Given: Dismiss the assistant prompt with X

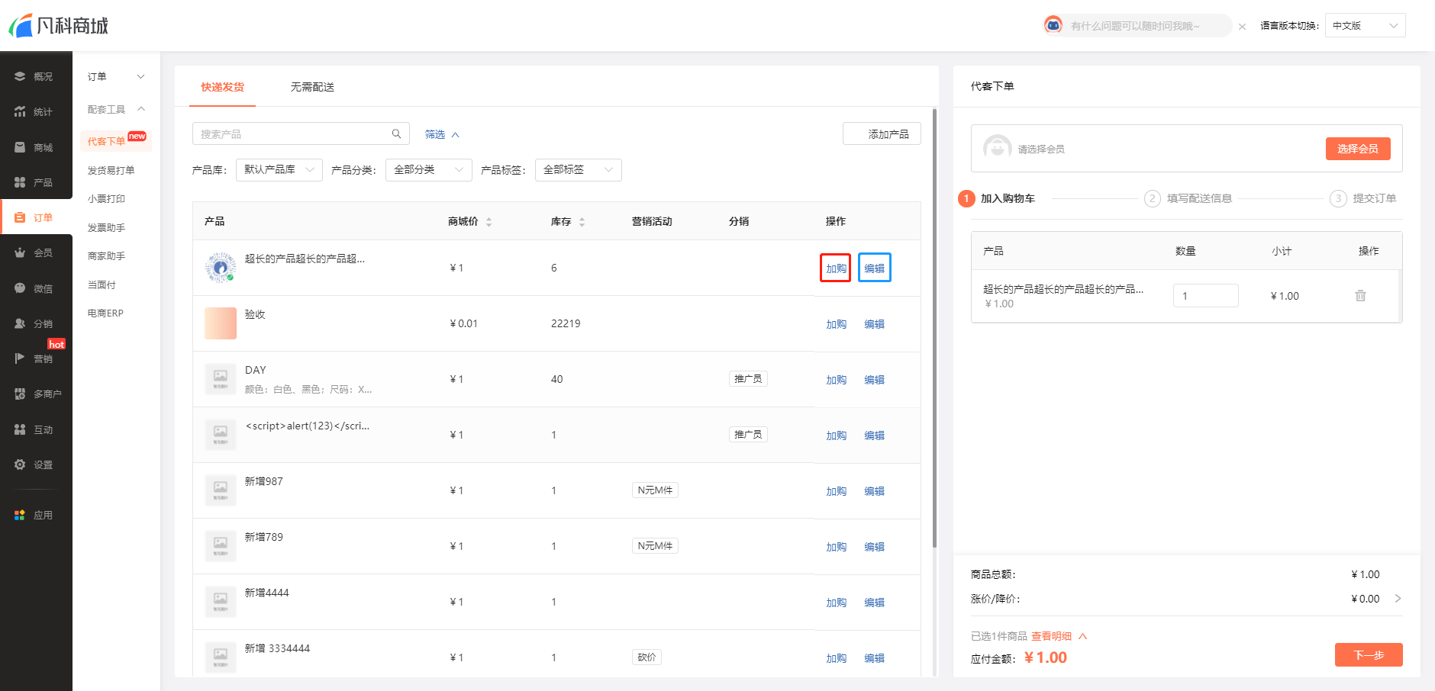Looking at the screenshot, I should point(1242,27).
